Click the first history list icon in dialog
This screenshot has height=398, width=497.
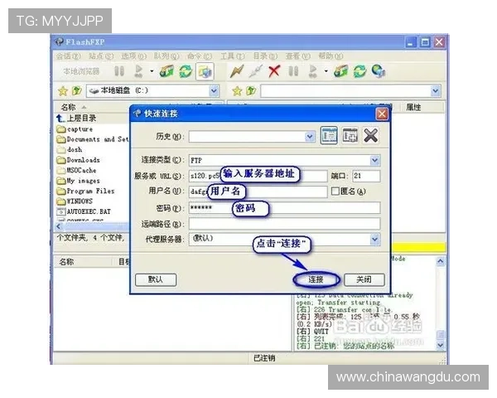(x=329, y=136)
